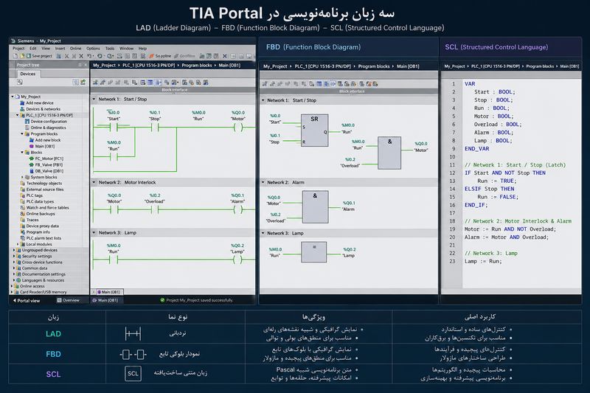Open the Help menu
This screenshot has width=590, height=393.
142,49
